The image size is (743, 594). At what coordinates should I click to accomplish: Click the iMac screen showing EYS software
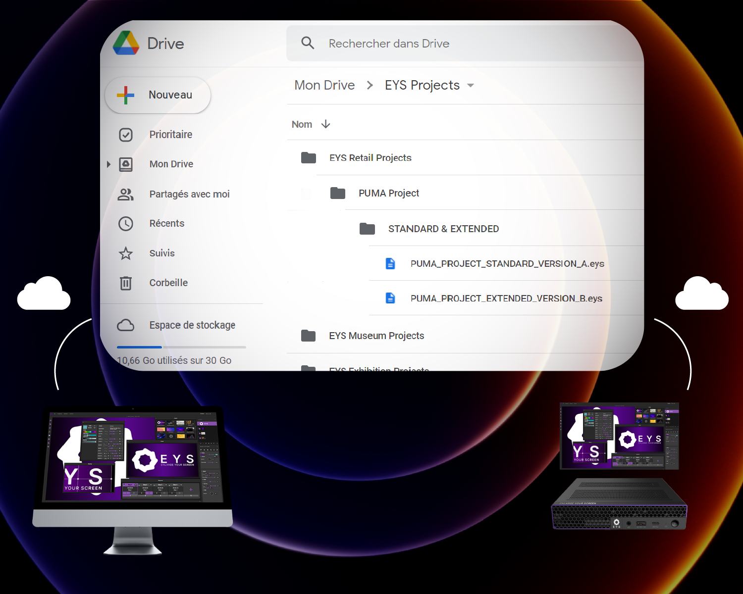point(132,457)
